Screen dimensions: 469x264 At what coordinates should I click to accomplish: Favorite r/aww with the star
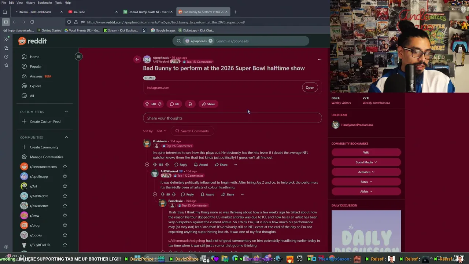pos(65,216)
